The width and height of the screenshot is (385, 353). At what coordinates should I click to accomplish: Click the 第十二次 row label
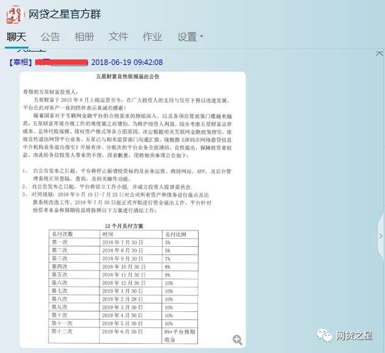[x=62, y=331]
